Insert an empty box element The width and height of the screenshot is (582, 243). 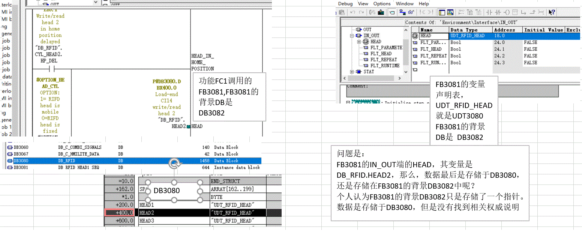[x=515, y=12]
